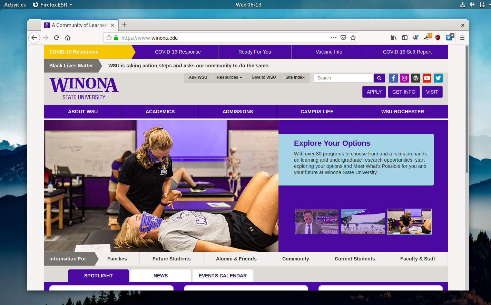Expand the Resources dropdown
This screenshot has height=305, width=491.
click(x=229, y=77)
